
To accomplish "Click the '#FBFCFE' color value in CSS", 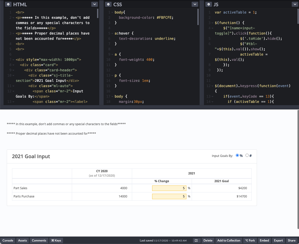I will (x=164, y=18).
